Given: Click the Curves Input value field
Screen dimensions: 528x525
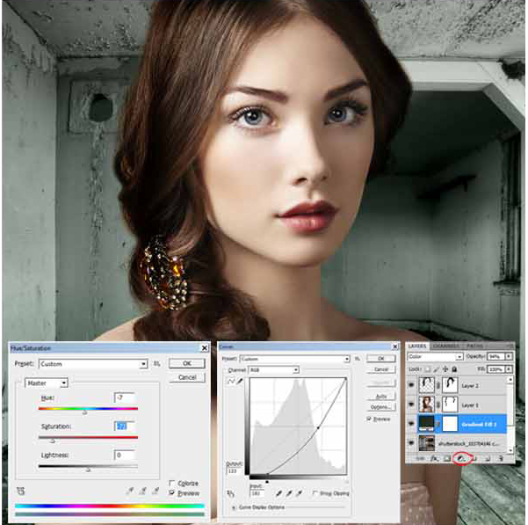Looking at the screenshot, I should [x=257, y=493].
